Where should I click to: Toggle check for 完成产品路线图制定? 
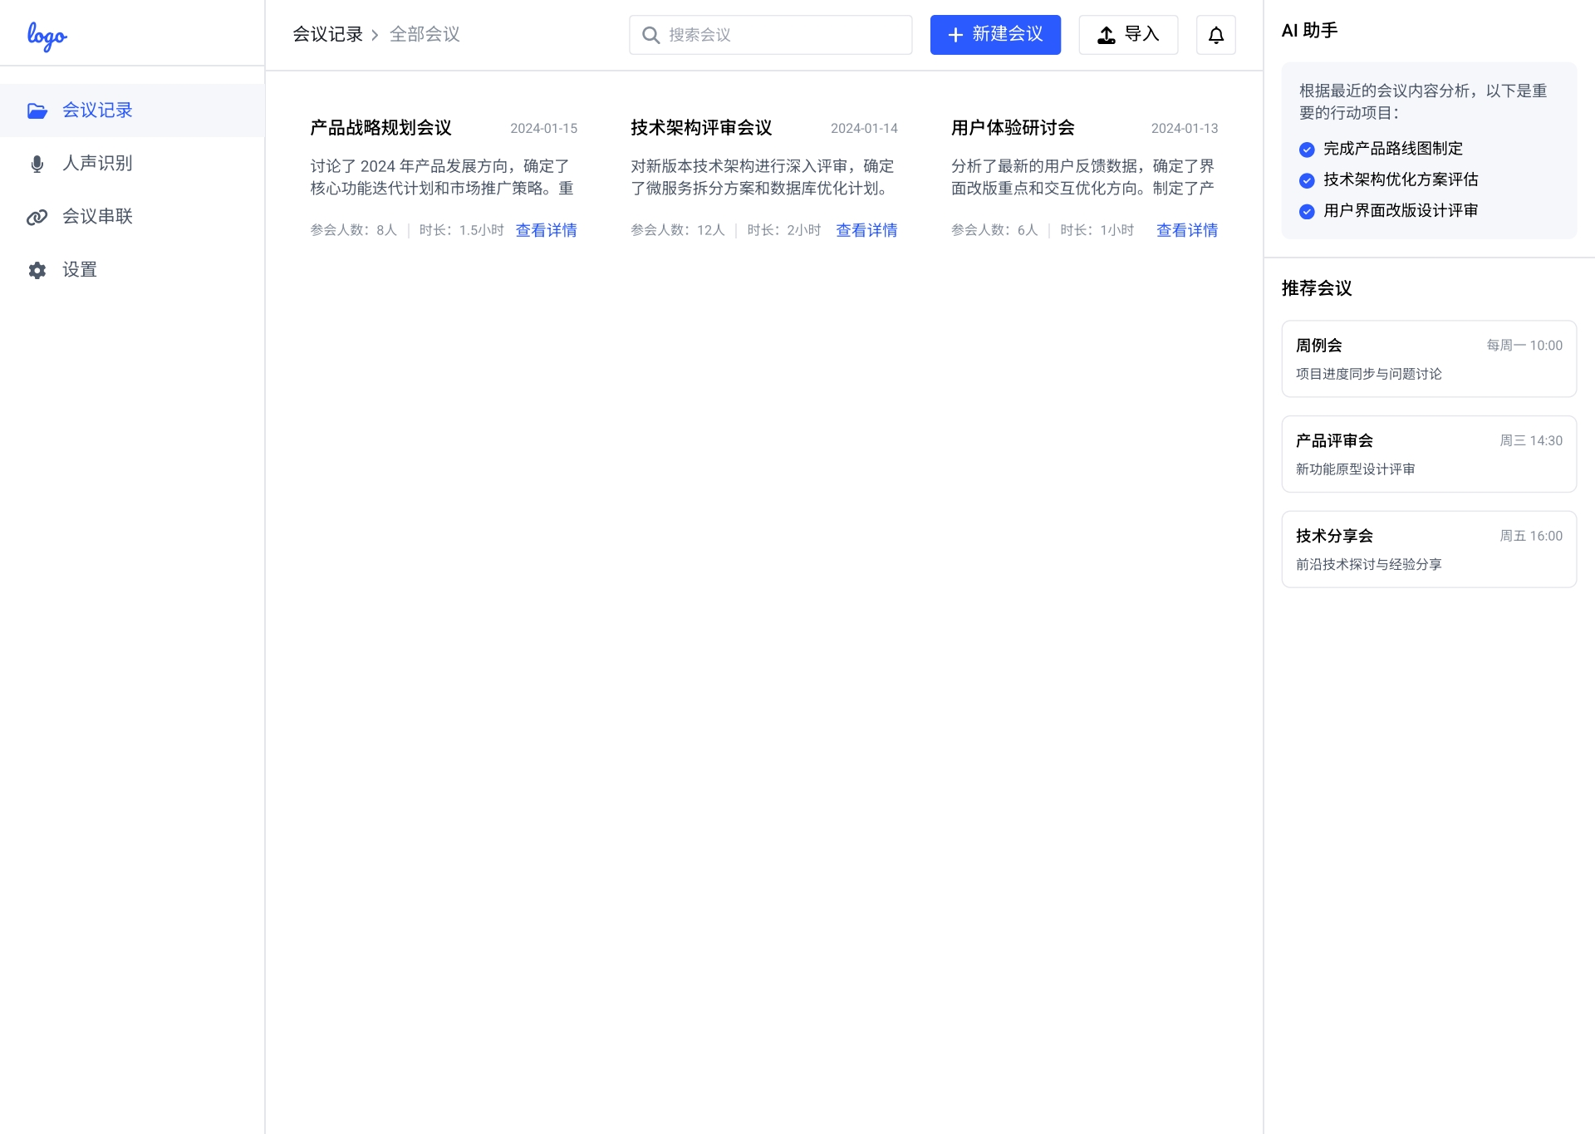point(1307,150)
